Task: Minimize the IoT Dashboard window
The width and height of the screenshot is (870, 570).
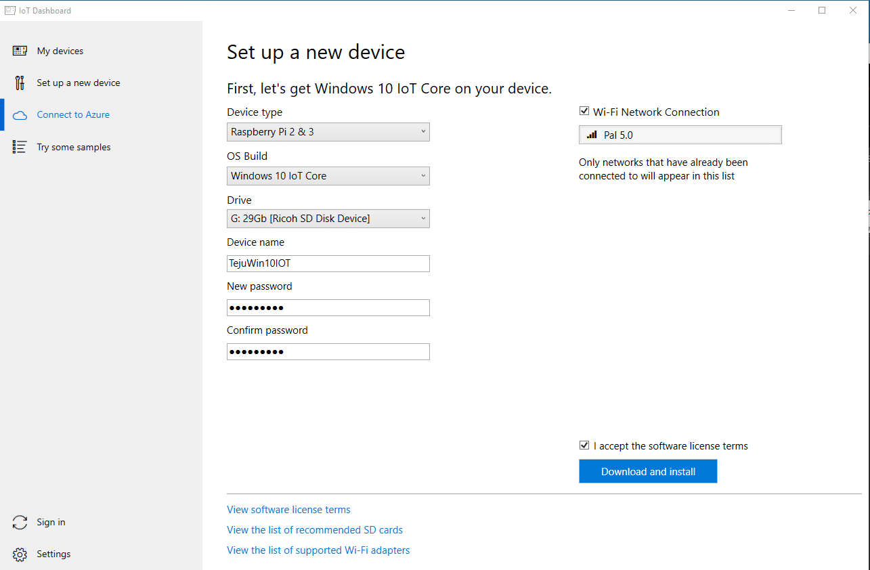Action: (791, 10)
